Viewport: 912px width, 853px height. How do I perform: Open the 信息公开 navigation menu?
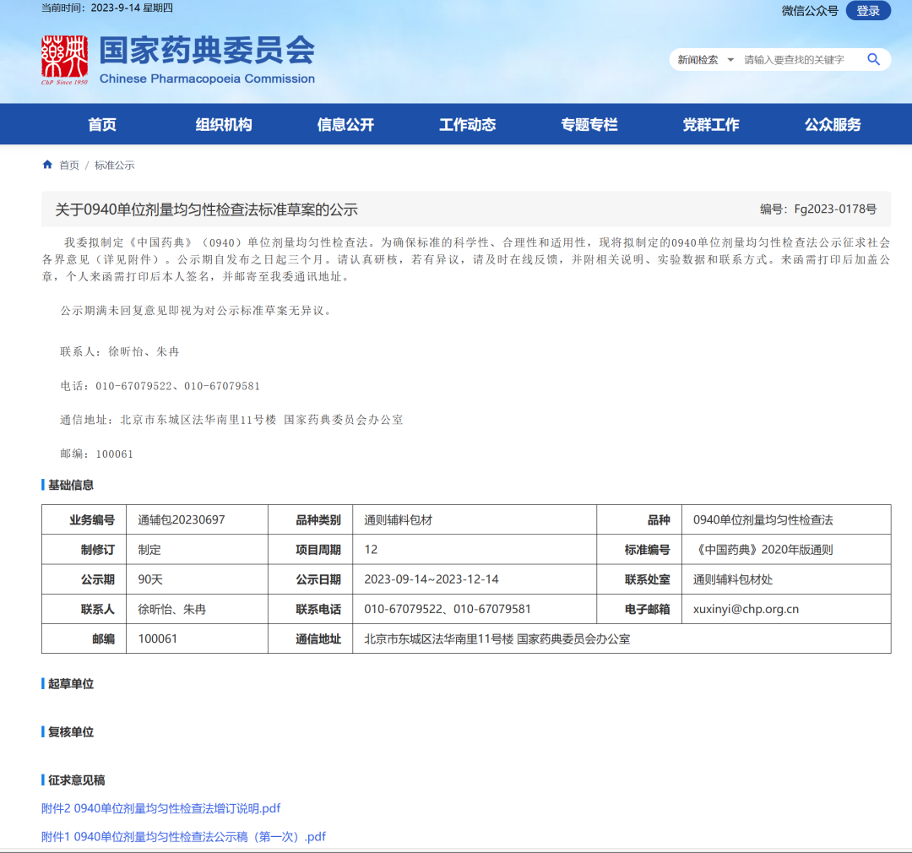[x=345, y=124]
